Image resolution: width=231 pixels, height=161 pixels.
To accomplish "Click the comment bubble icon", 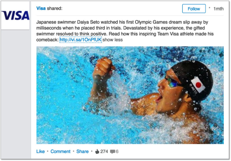I will coord(113,151).
